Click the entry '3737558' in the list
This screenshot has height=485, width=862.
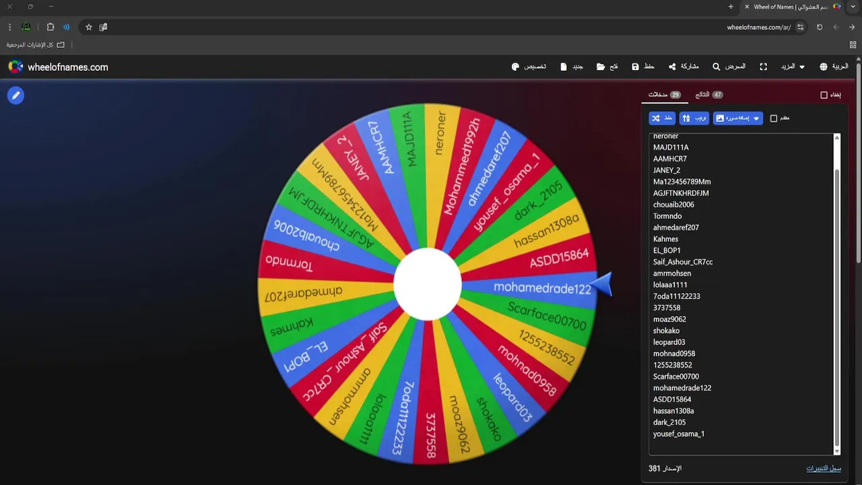[x=667, y=308]
